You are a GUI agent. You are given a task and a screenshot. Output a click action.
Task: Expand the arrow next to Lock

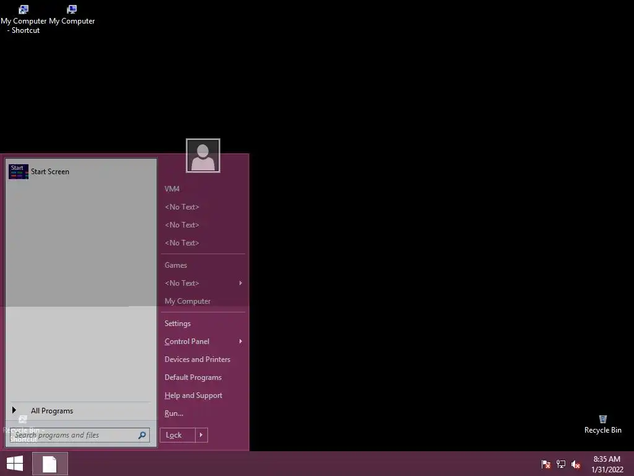point(201,435)
